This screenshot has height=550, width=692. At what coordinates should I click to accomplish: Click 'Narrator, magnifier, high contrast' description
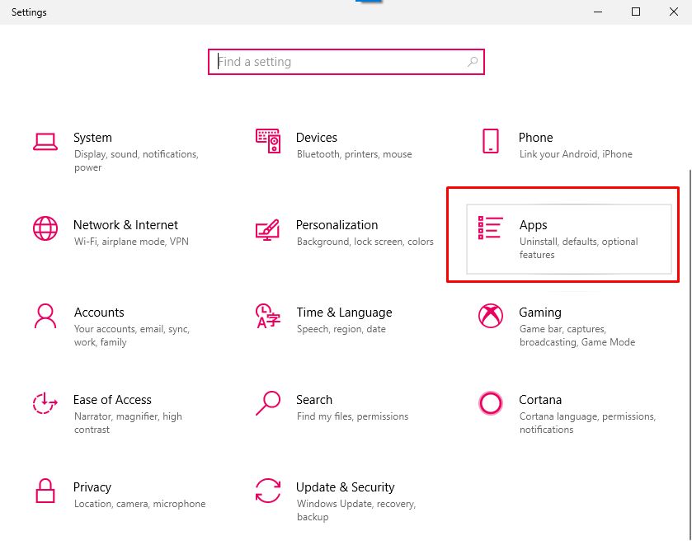pos(128,422)
